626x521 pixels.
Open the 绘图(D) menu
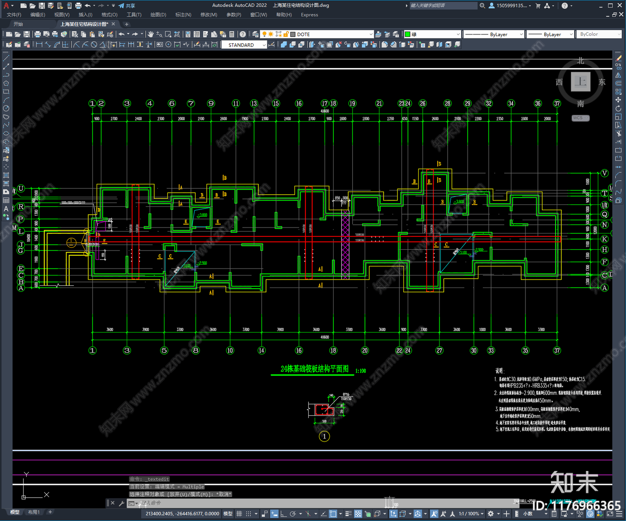pos(158,15)
